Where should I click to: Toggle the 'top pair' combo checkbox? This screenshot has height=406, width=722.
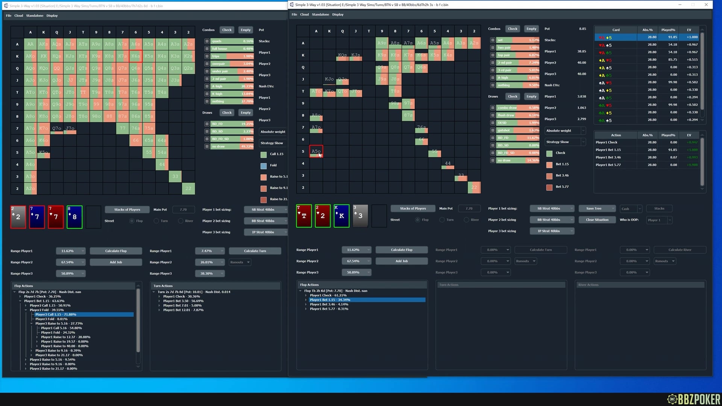point(493,55)
